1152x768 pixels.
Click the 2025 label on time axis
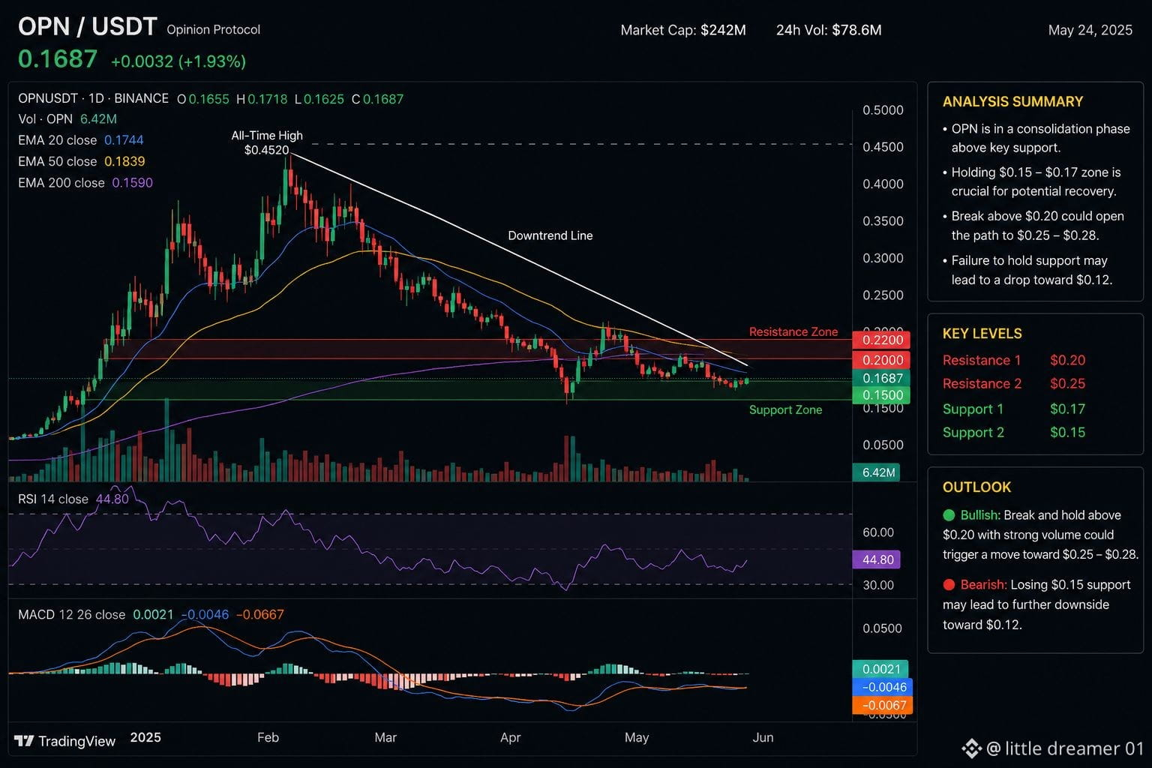(x=145, y=737)
